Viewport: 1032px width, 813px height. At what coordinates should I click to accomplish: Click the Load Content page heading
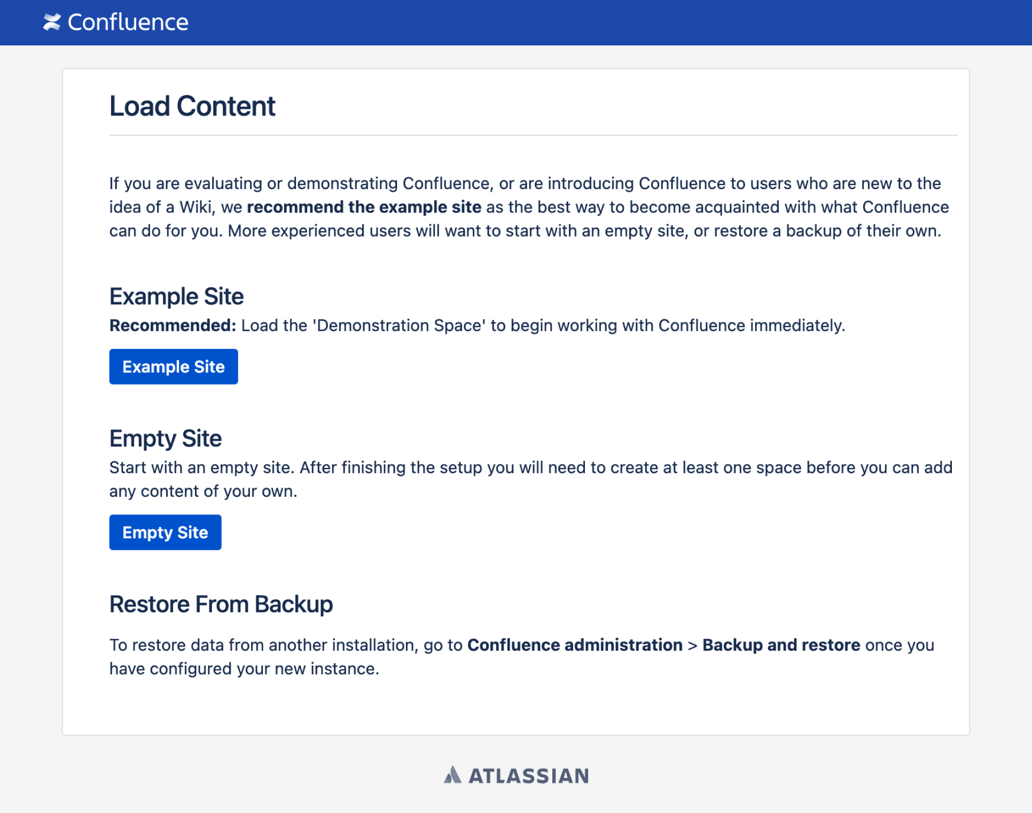(x=192, y=106)
